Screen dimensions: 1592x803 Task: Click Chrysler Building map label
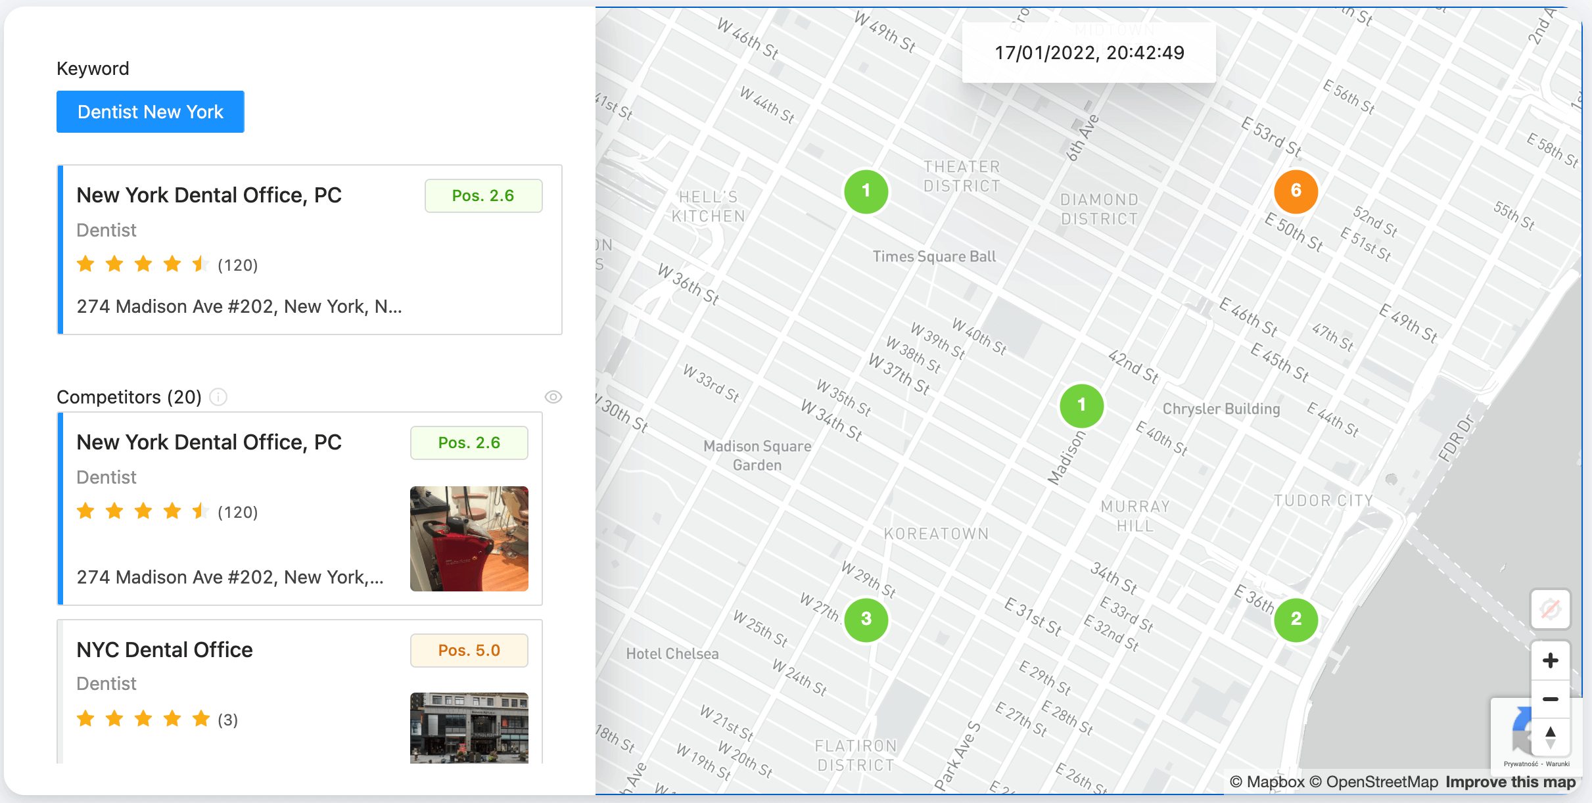[1221, 409]
